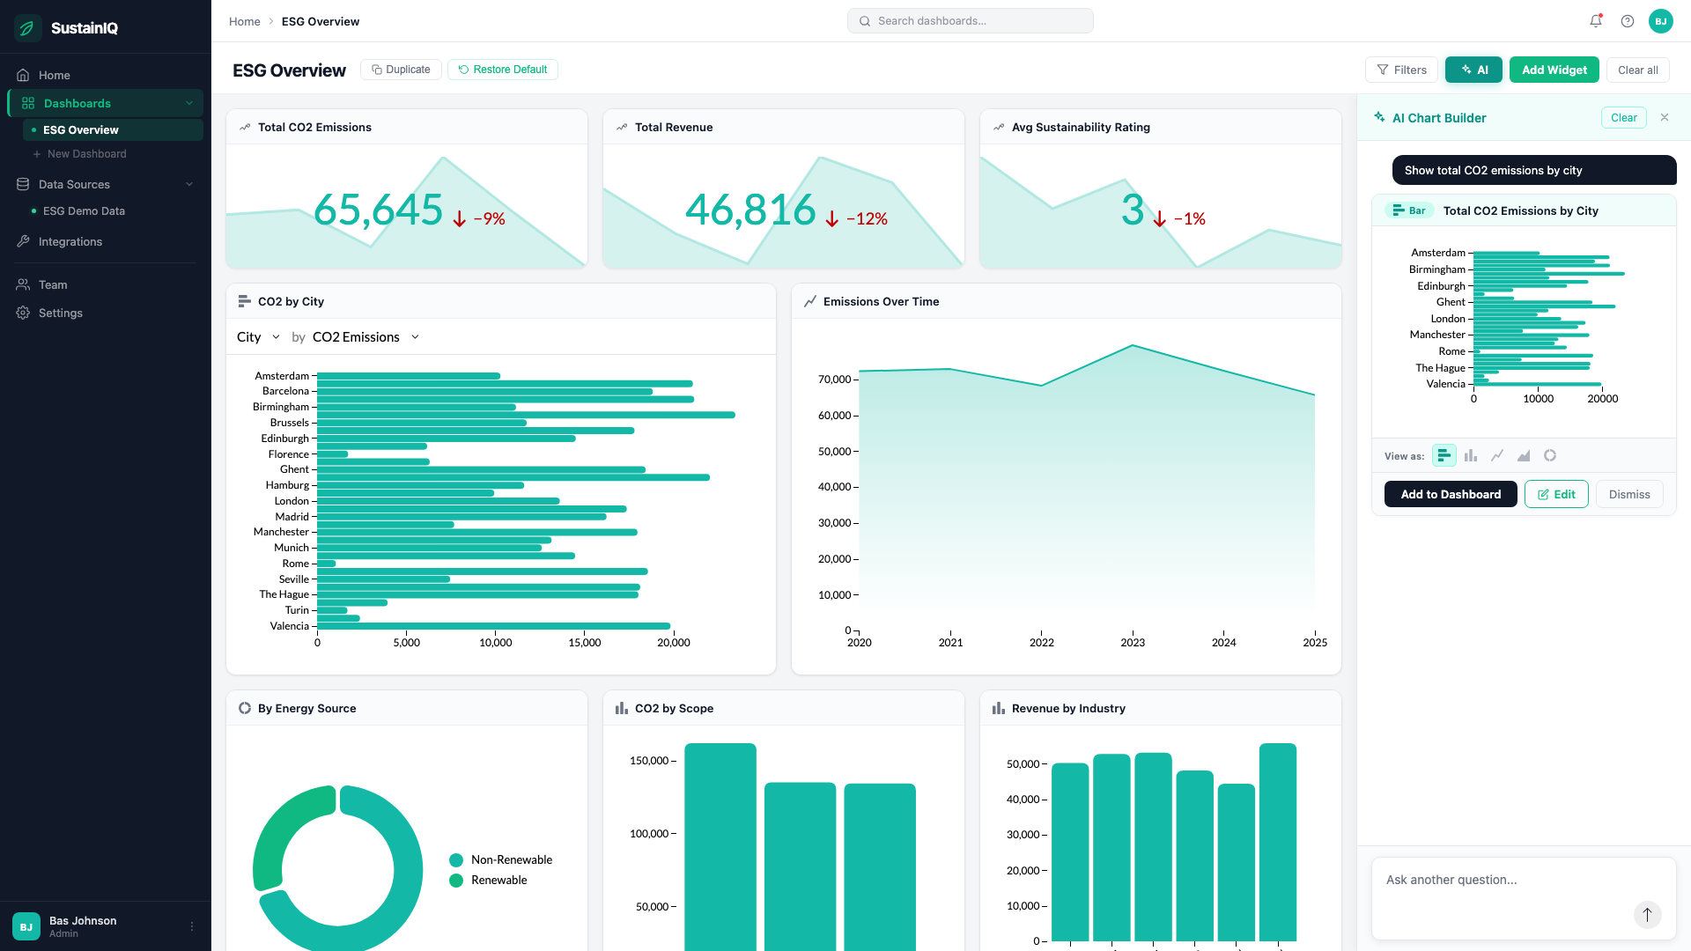
Task: Toggle the AI chart builder panel
Action: click(1473, 70)
